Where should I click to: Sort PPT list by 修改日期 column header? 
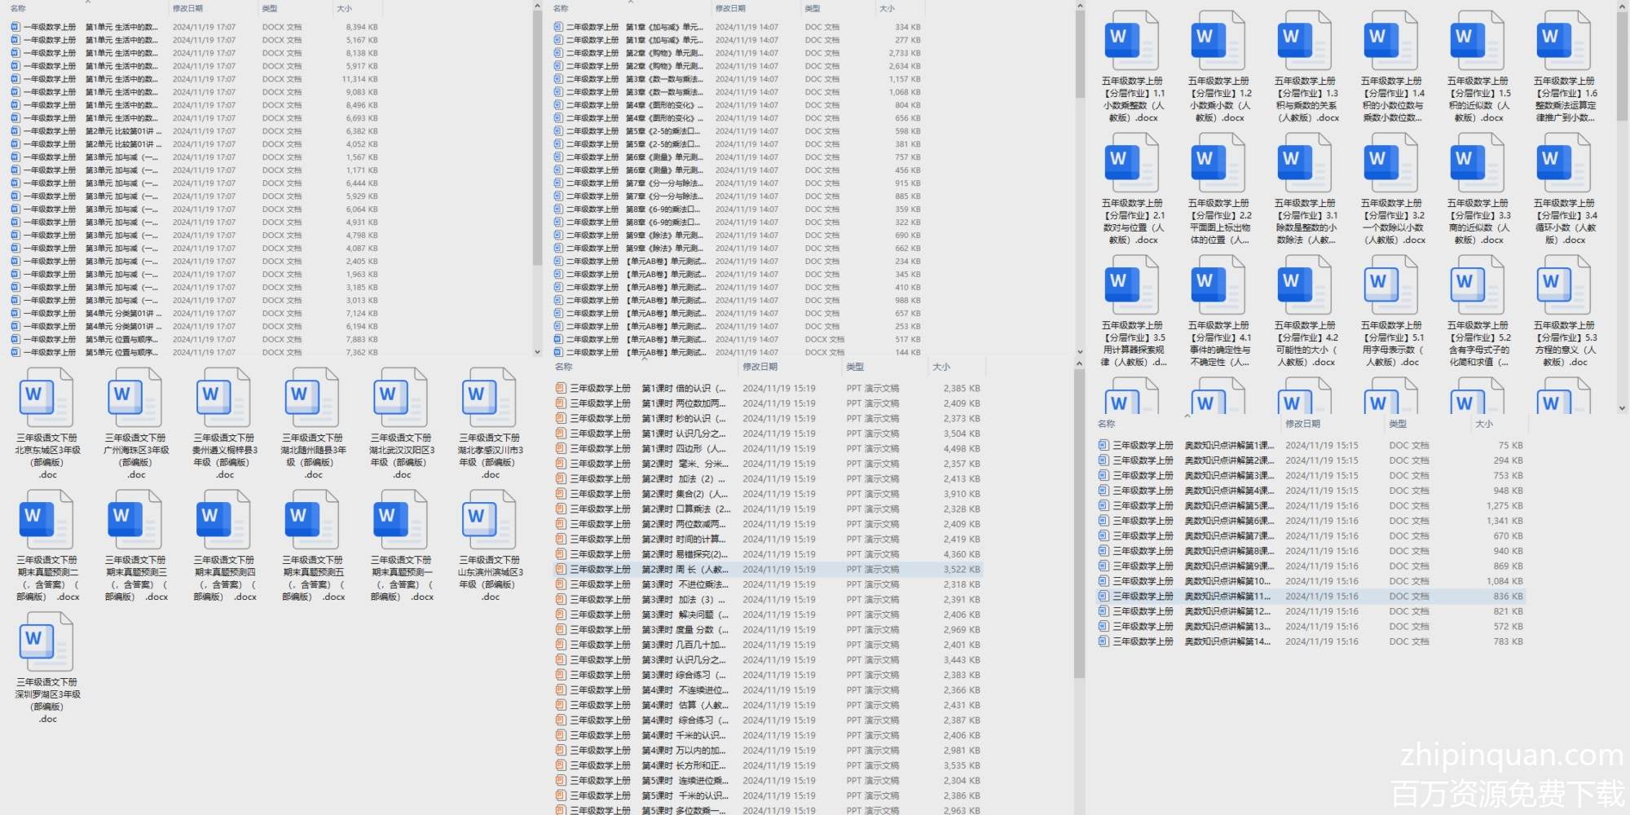[x=760, y=368]
